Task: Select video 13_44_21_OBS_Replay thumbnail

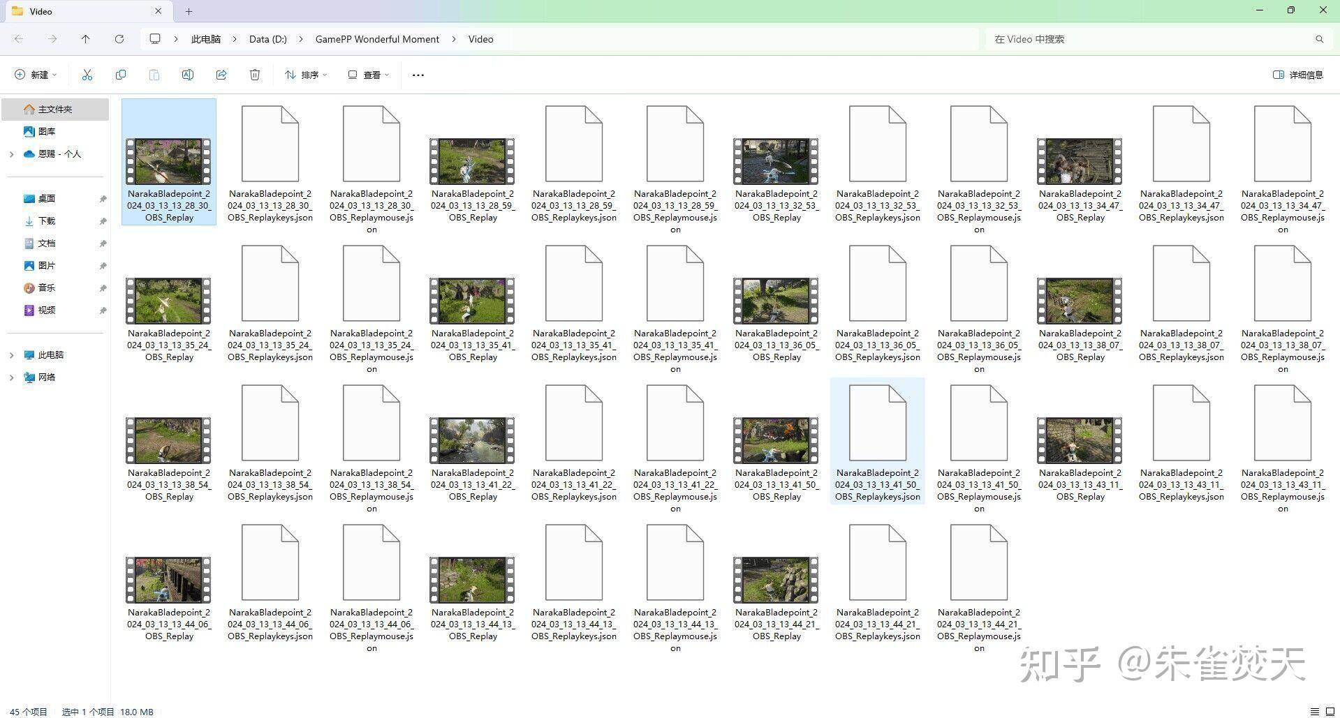Action: [776, 580]
